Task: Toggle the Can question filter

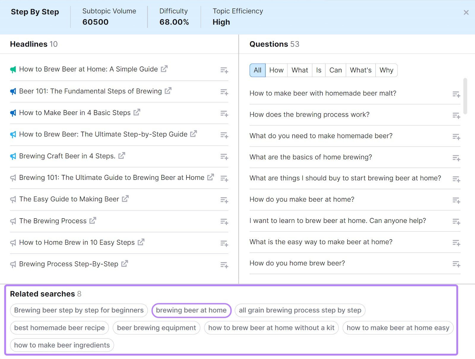Action: pos(335,70)
